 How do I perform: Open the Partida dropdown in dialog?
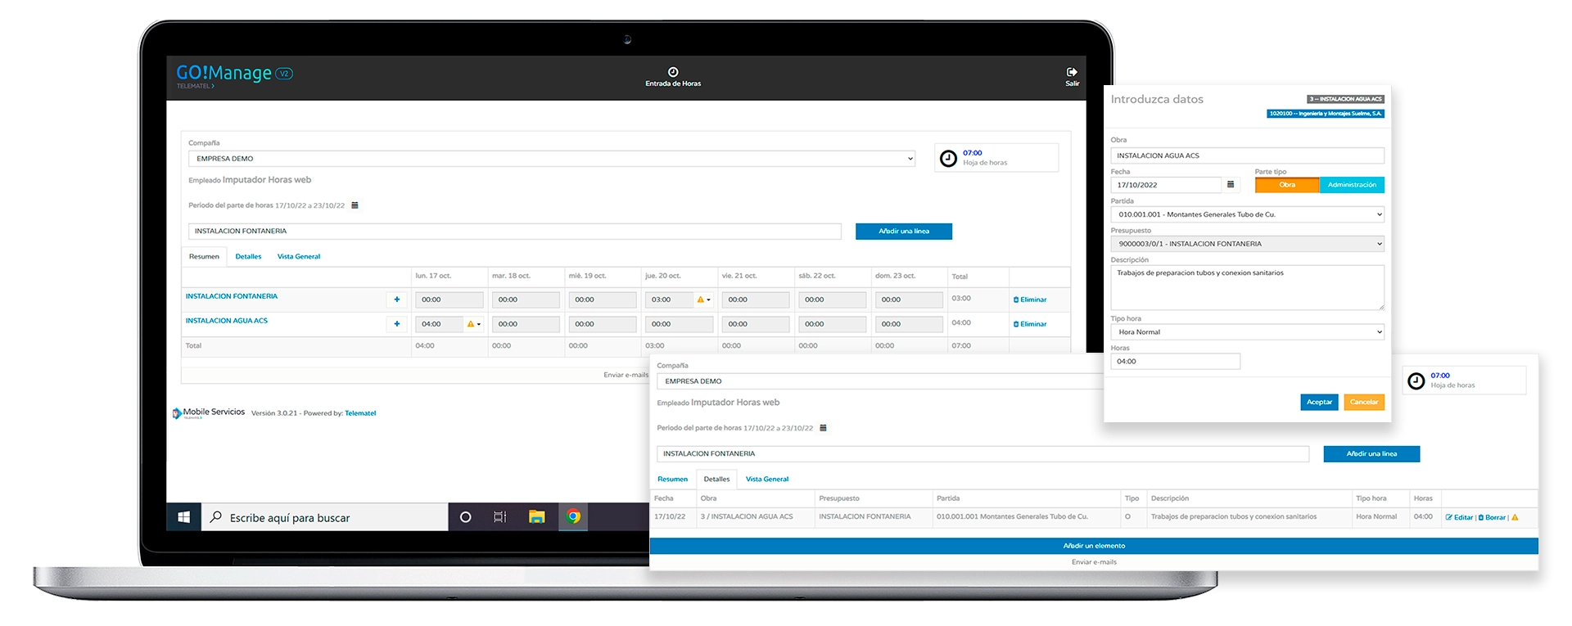pos(1247,214)
